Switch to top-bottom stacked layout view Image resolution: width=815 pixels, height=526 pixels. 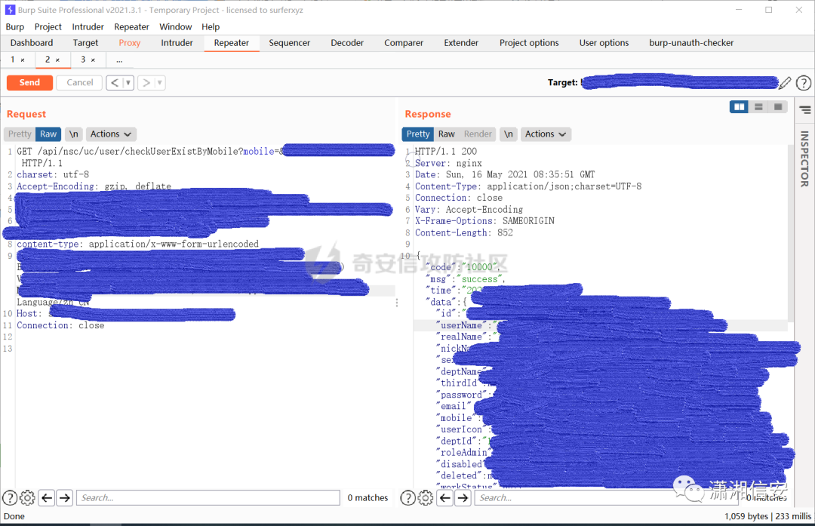click(758, 107)
